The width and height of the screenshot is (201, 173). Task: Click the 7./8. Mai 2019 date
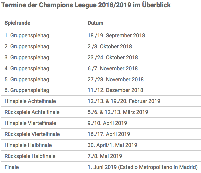click(105, 156)
